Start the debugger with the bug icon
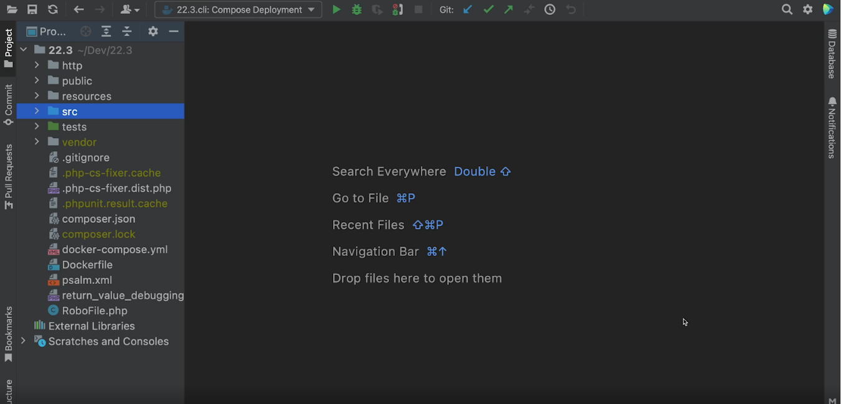This screenshot has height=404, width=843. 356,9
